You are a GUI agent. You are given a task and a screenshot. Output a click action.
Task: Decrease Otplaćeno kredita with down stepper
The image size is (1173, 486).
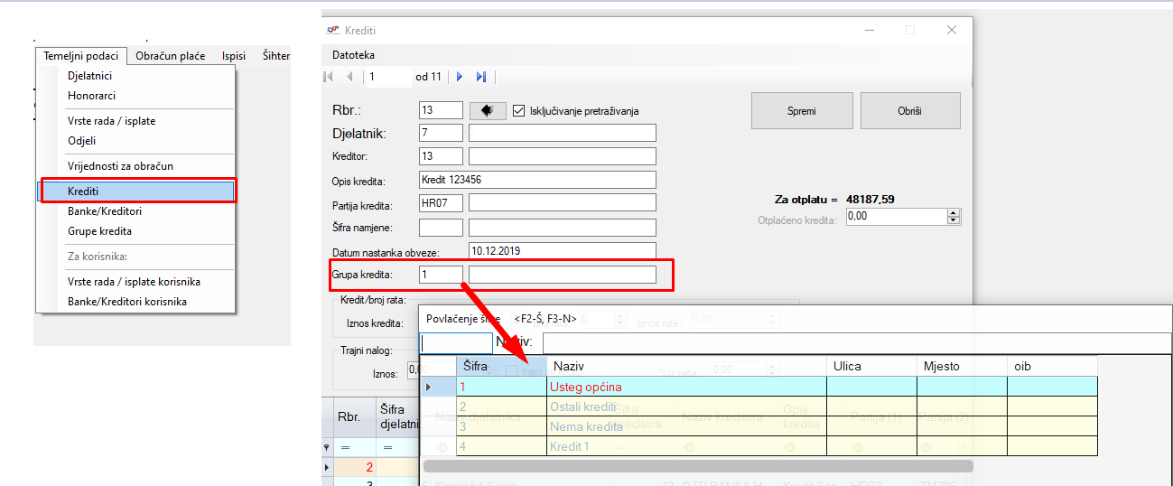tap(953, 220)
